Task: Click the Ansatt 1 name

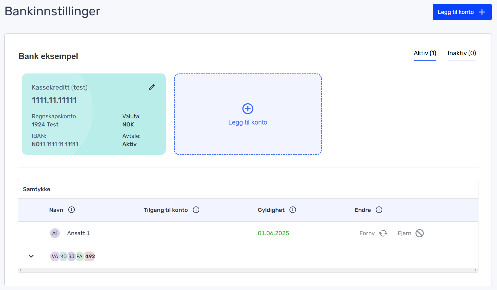Action: click(78, 233)
